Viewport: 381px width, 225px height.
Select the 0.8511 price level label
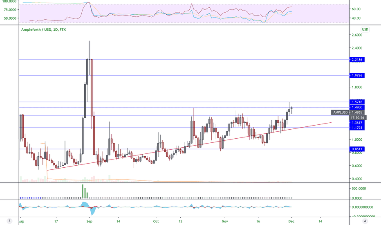(357, 149)
